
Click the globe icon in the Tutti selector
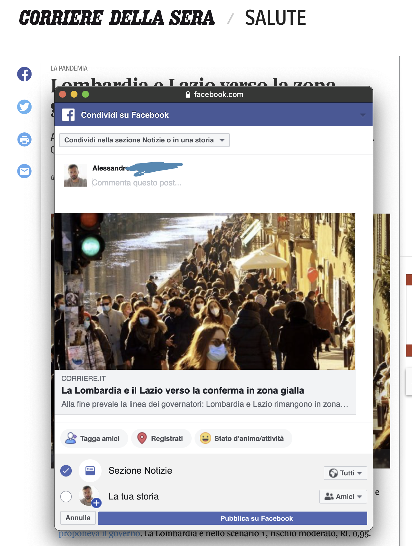[x=333, y=473]
